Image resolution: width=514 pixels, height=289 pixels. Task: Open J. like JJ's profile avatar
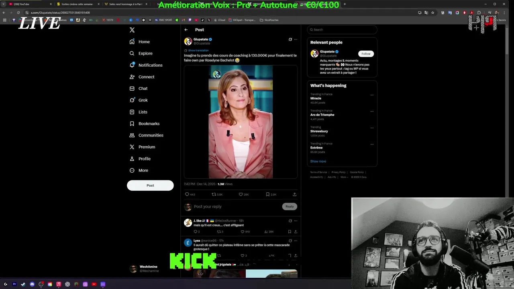click(x=188, y=223)
